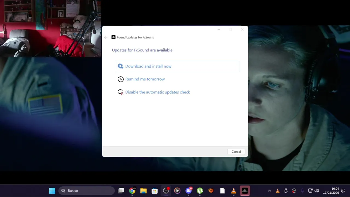Go back using the dialog's arrow

click(x=106, y=37)
